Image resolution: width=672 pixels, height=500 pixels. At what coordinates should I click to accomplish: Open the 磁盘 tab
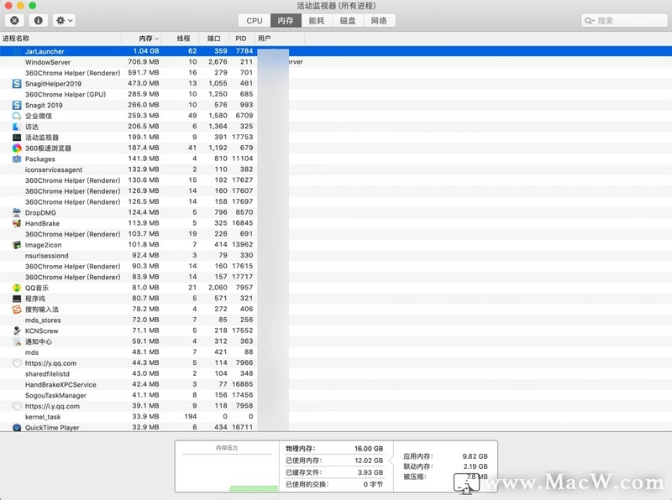point(348,20)
